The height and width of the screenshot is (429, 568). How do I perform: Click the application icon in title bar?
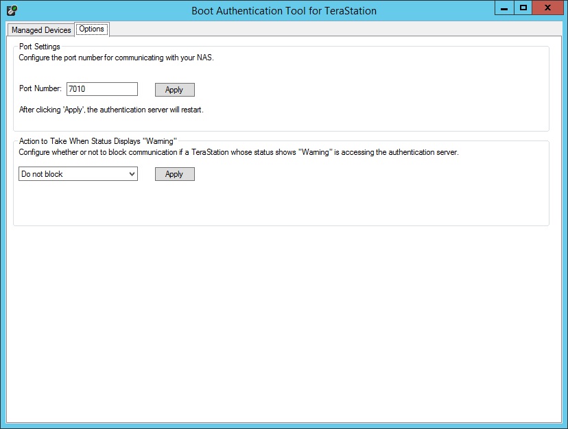point(12,10)
